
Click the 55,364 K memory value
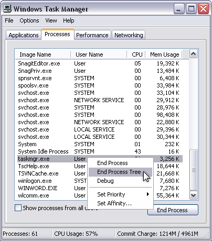pos(168,195)
